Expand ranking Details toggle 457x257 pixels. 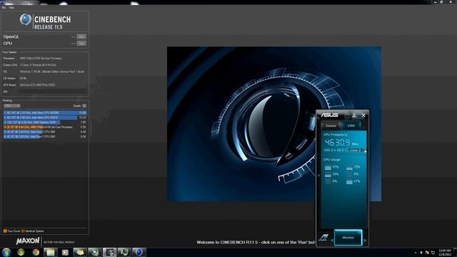(x=84, y=106)
